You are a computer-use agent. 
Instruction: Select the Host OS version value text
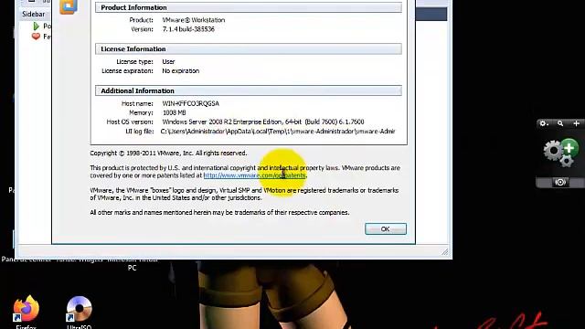[x=263, y=122]
